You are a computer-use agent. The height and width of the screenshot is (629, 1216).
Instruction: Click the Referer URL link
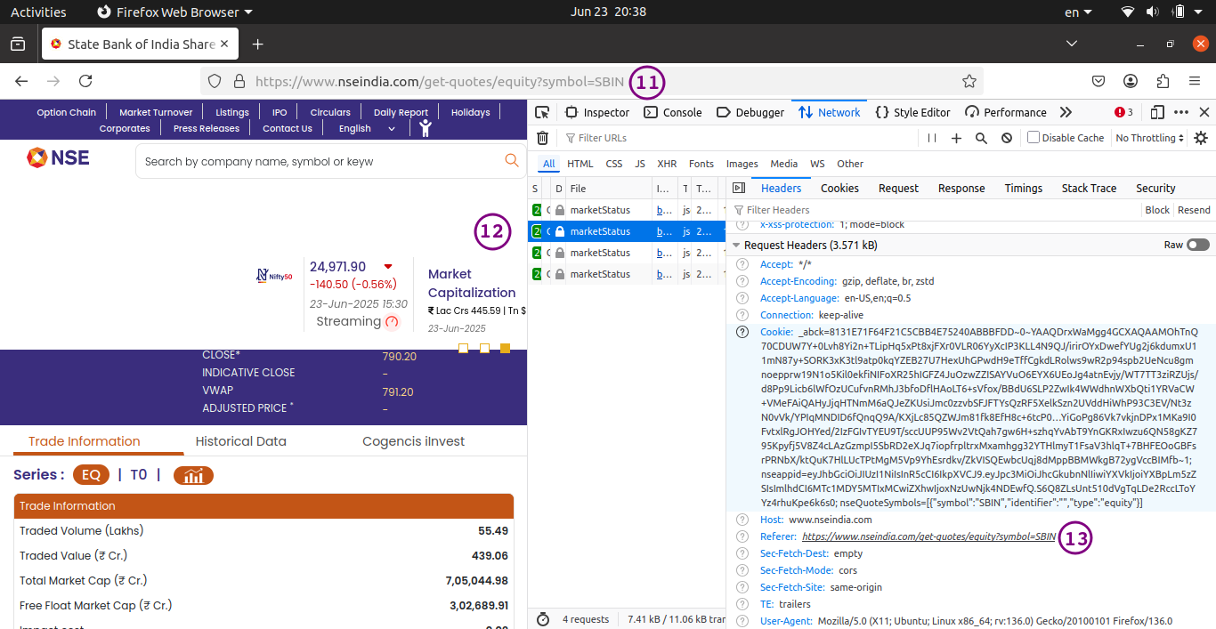point(928,536)
